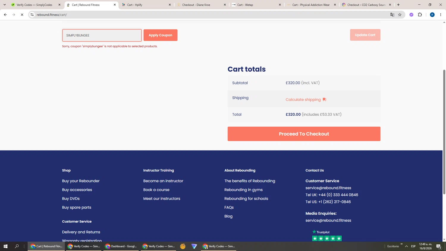Image resolution: width=446 pixels, height=251 pixels.
Task: Click the shipping truck icon
Action: tap(324, 100)
